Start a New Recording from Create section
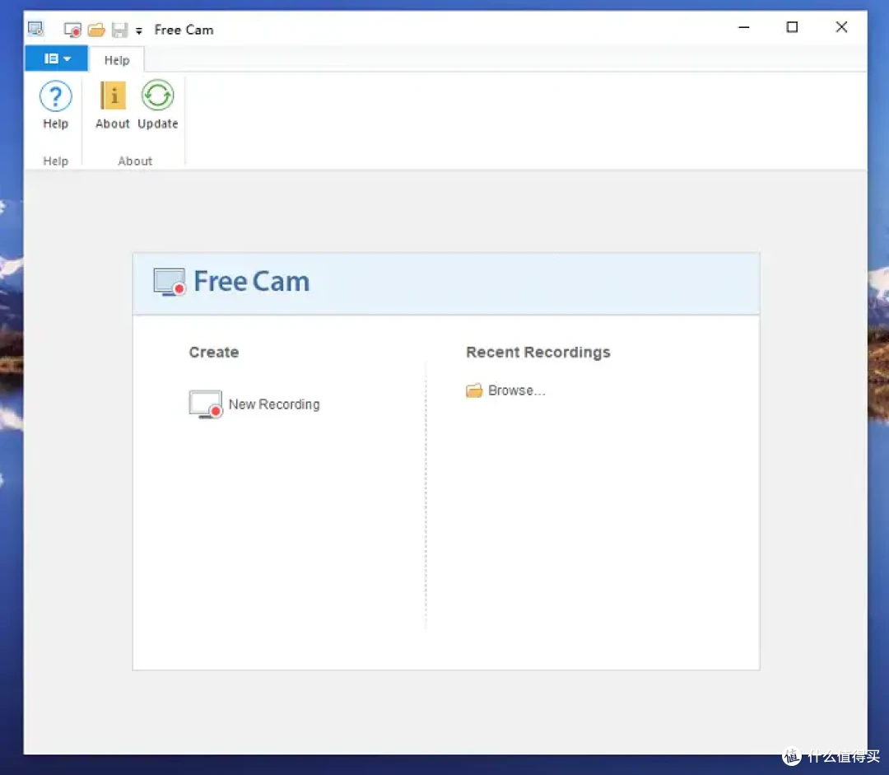889x775 pixels. (254, 404)
